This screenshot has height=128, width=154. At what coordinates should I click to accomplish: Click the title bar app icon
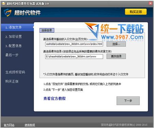pos(4,3)
